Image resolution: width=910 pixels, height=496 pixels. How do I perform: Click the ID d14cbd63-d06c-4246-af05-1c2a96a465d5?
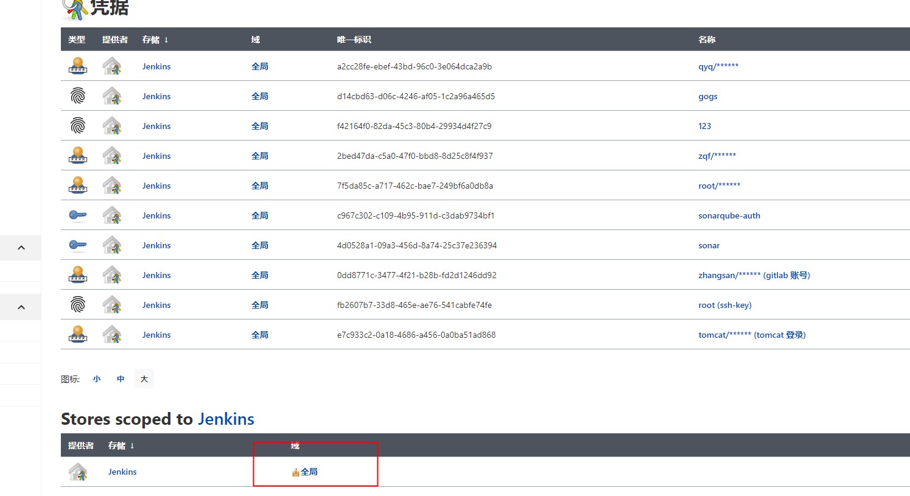416,96
